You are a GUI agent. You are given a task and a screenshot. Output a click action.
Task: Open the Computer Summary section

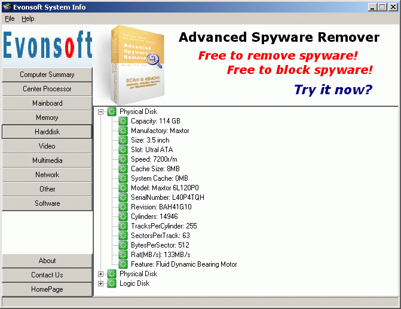pos(47,75)
